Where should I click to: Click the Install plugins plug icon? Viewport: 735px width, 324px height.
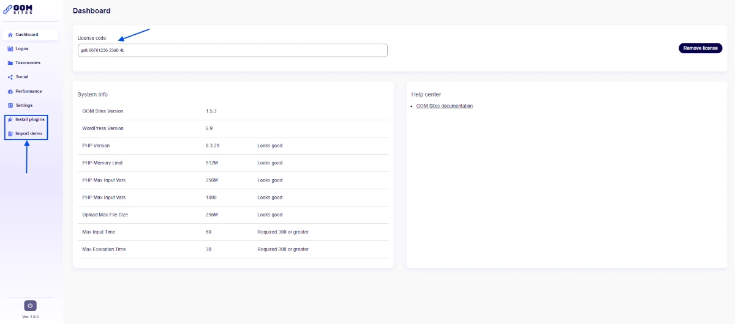point(10,119)
